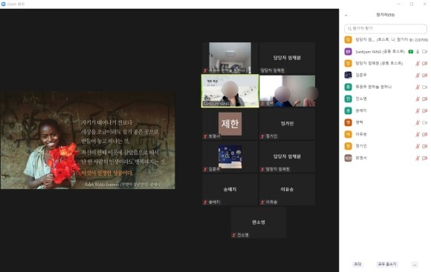This screenshot has height=272, width=431.
Task: Click the camera-off icon in 이유송 row
Action: click(424, 134)
